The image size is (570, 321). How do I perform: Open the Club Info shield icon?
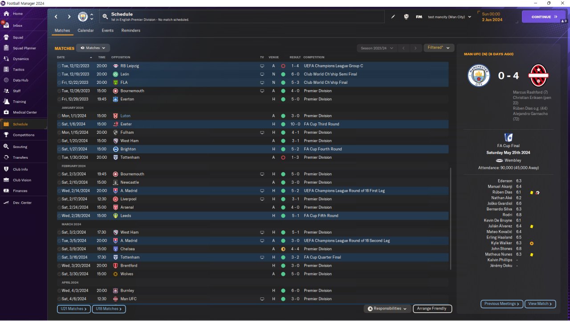click(x=6, y=169)
